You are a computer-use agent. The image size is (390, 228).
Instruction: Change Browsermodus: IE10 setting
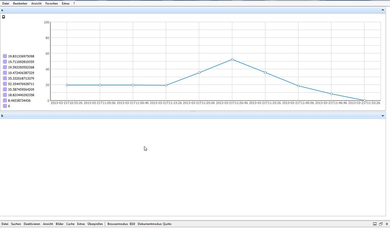121,224
